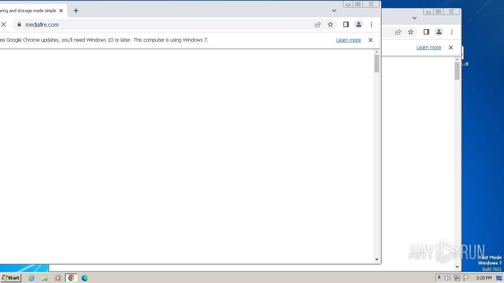Open the profile avatar in the front Chrome window

[x=359, y=24]
